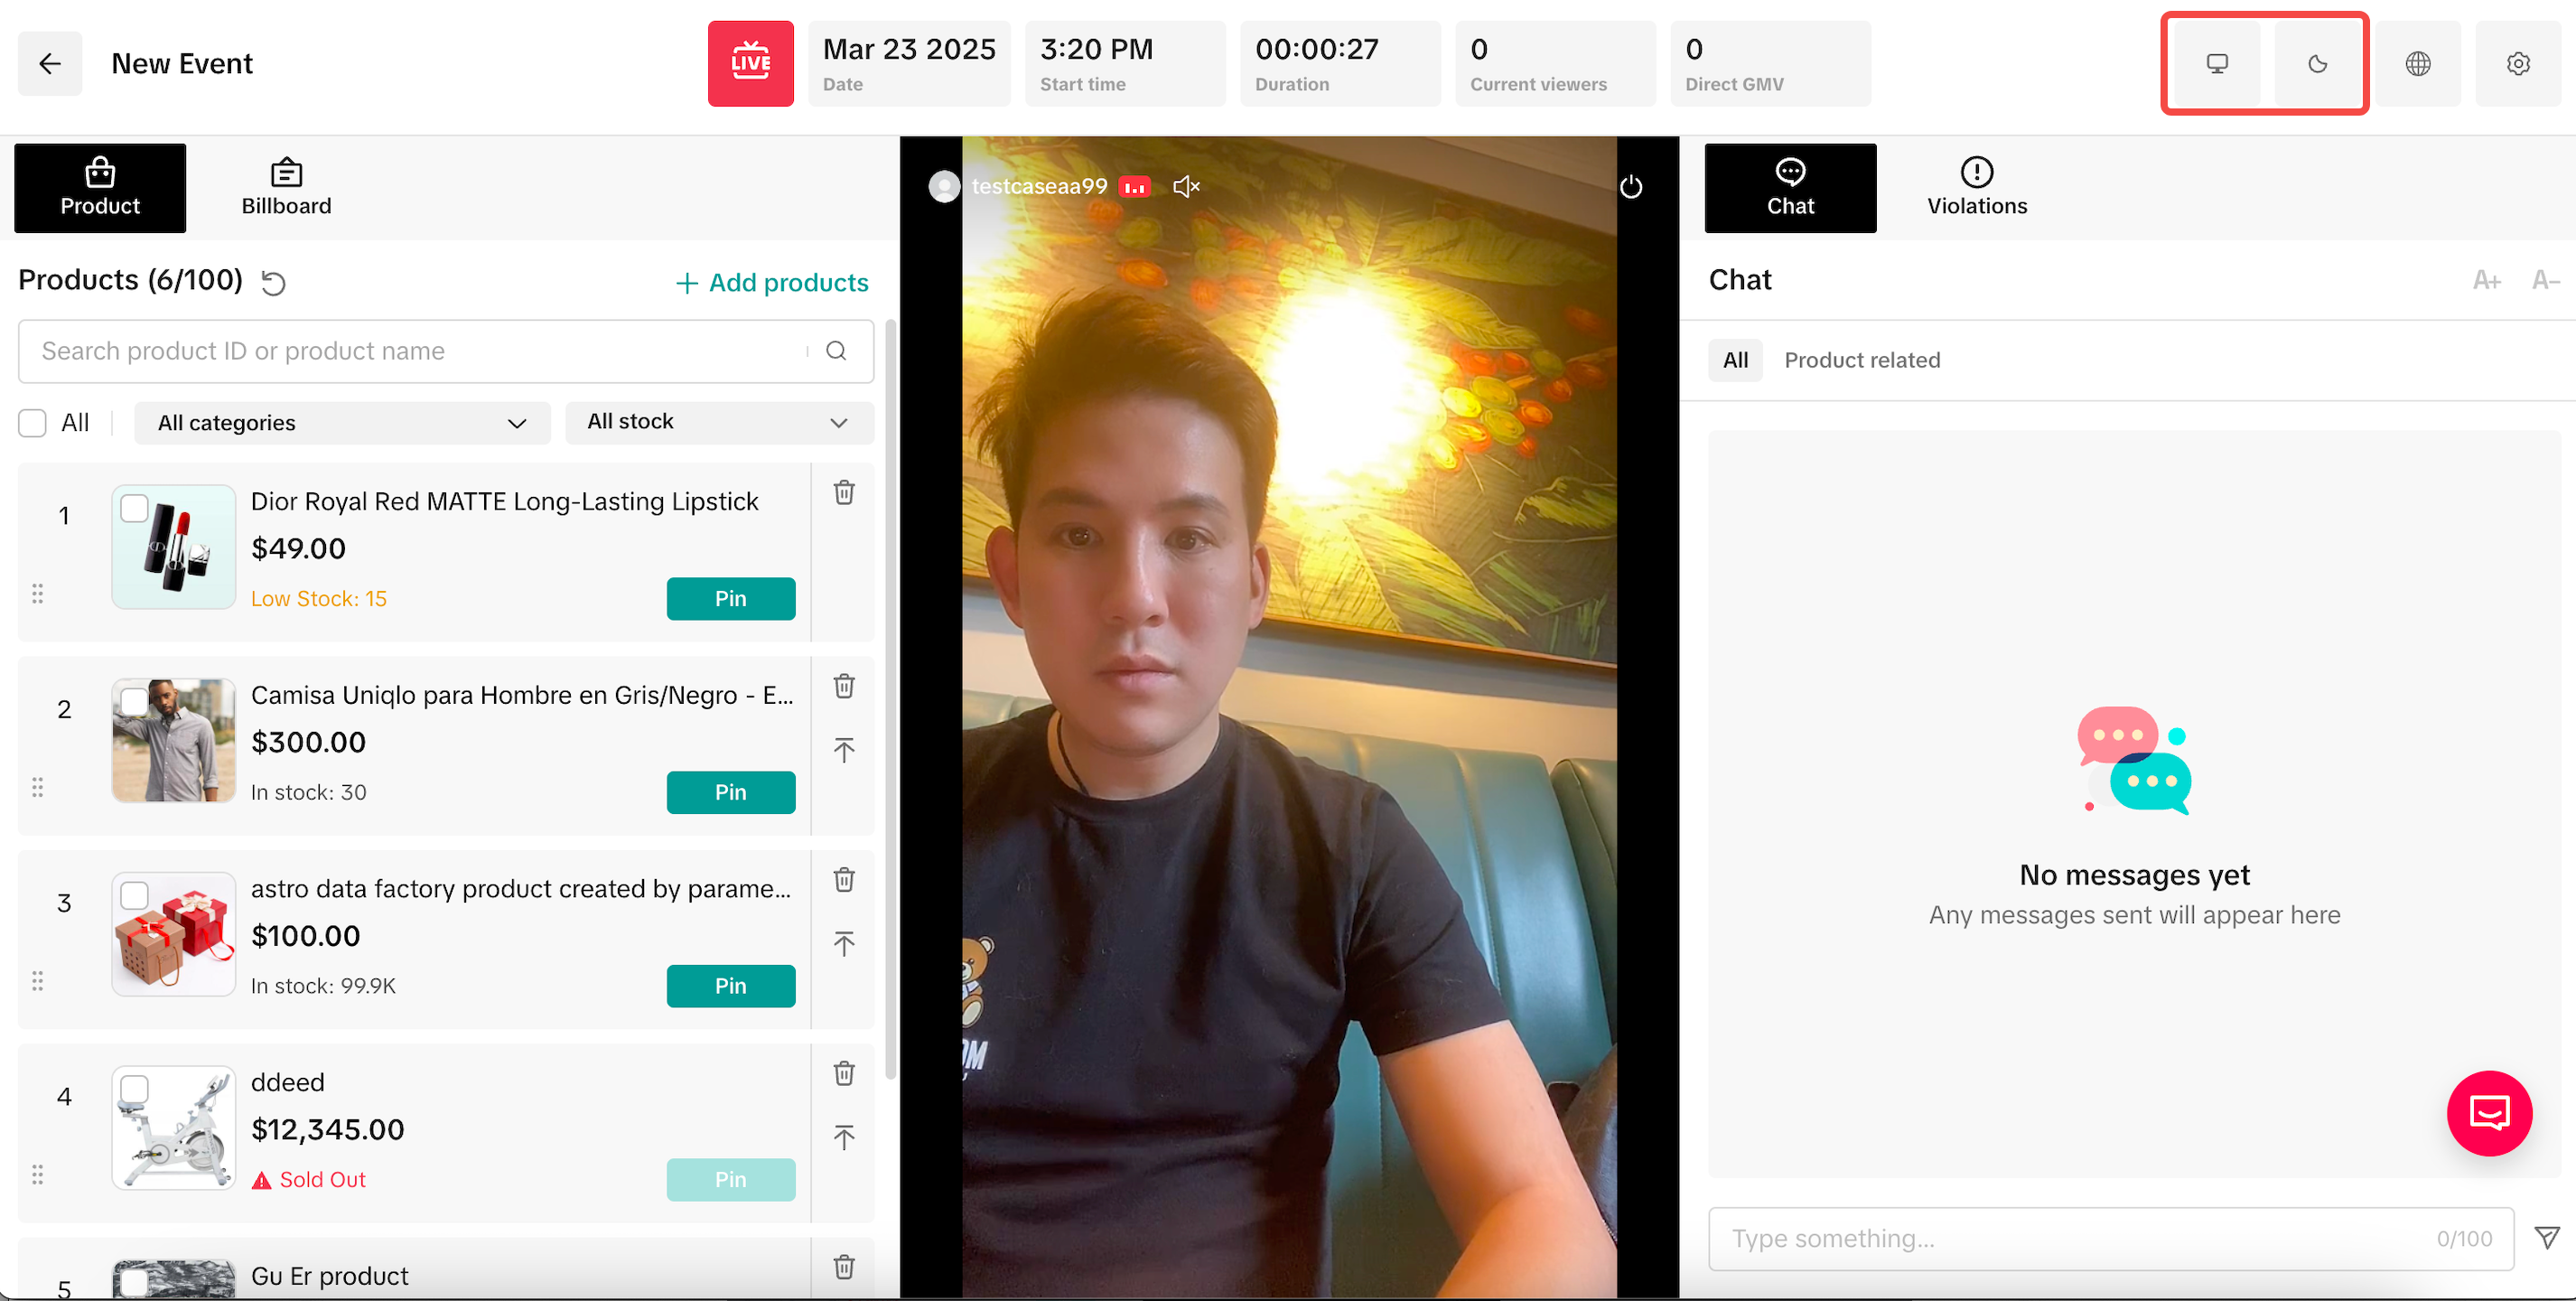Move Camisa Uniqlo product to top

pos(844,750)
